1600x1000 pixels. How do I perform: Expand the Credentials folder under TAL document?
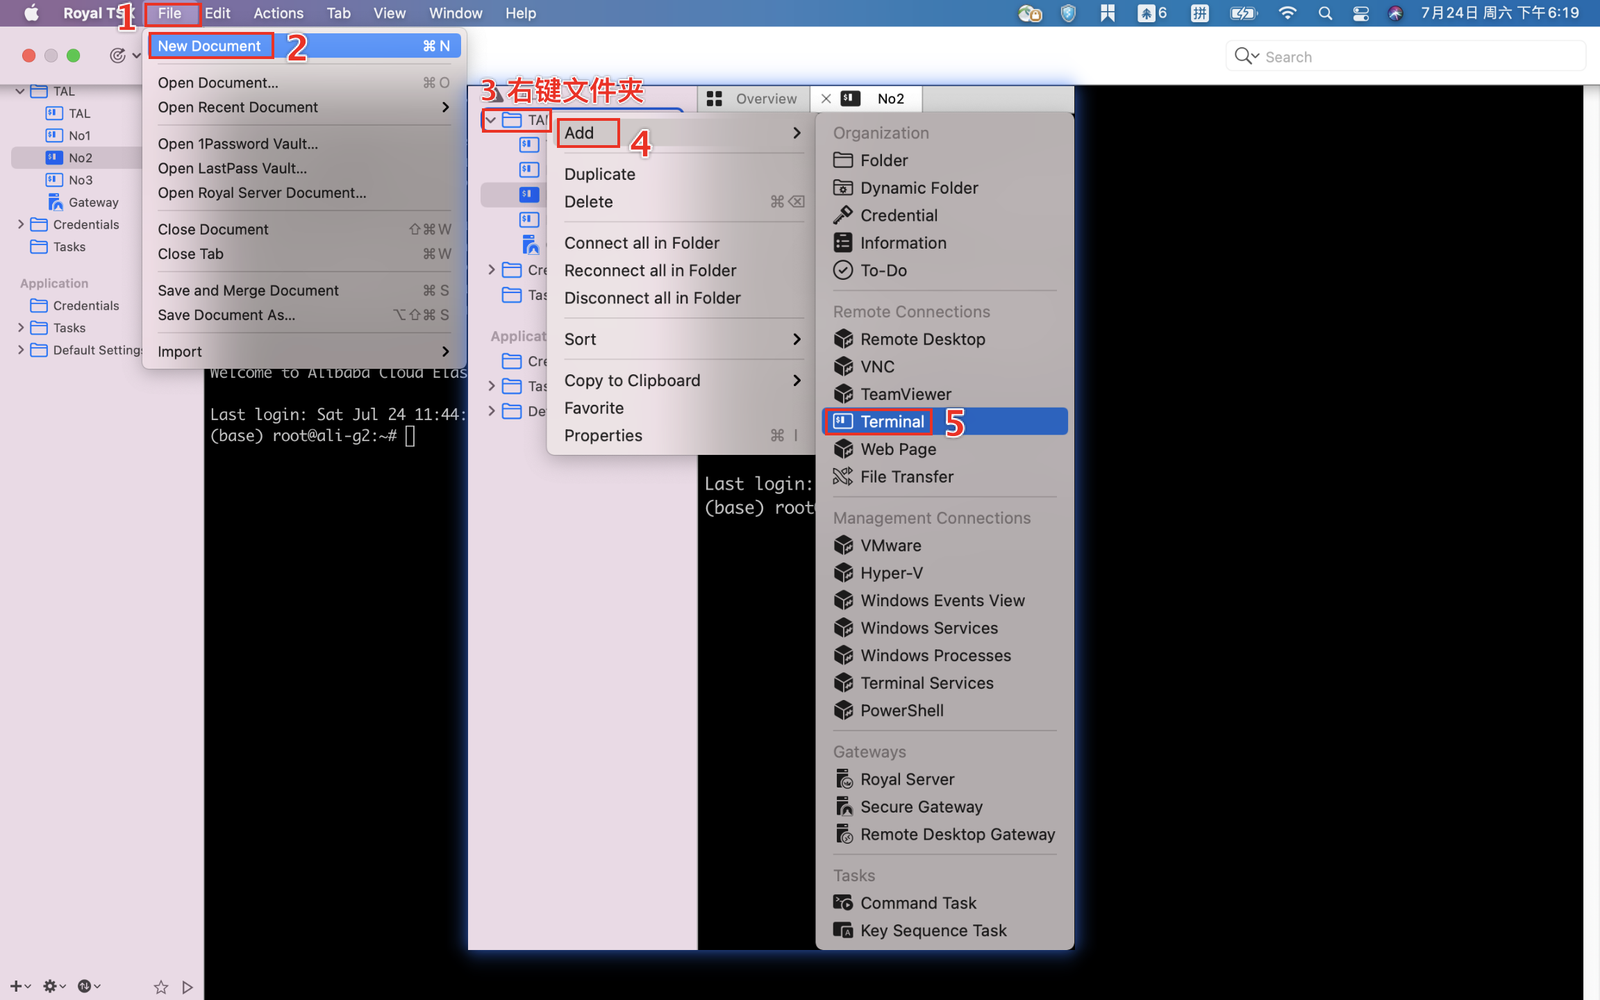(x=20, y=224)
